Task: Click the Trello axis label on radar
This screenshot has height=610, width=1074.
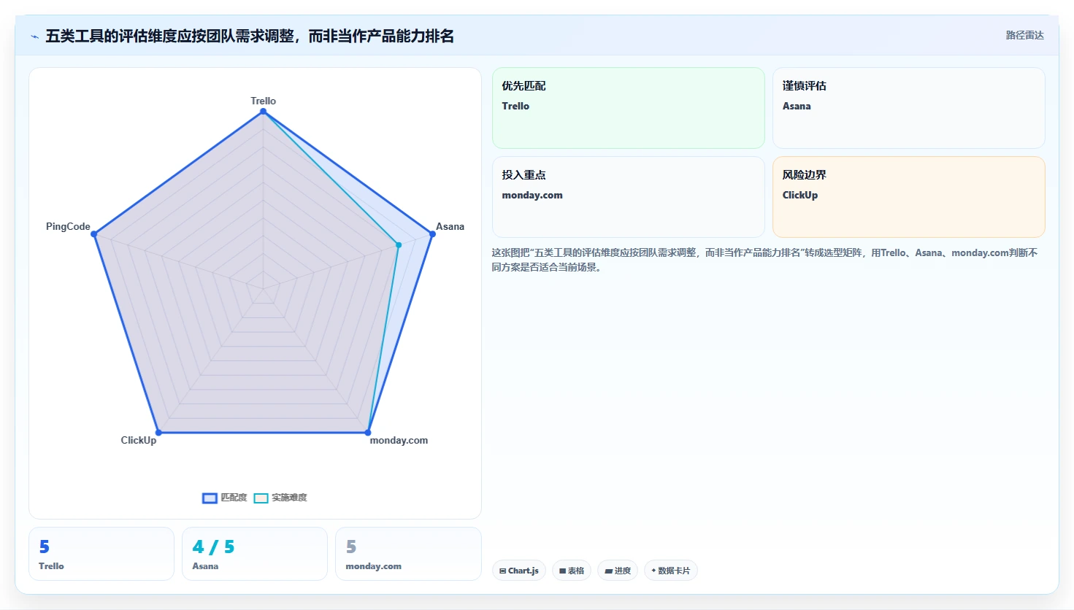Action: click(263, 101)
